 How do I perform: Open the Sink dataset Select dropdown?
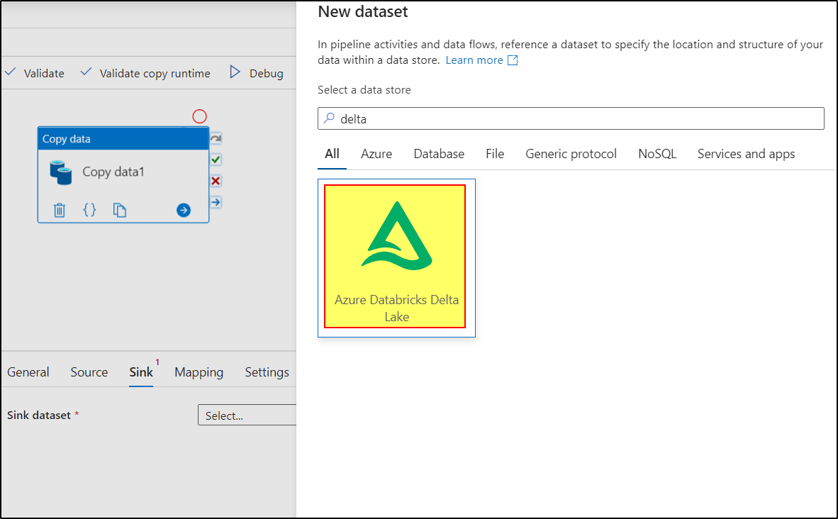click(x=247, y=415)
